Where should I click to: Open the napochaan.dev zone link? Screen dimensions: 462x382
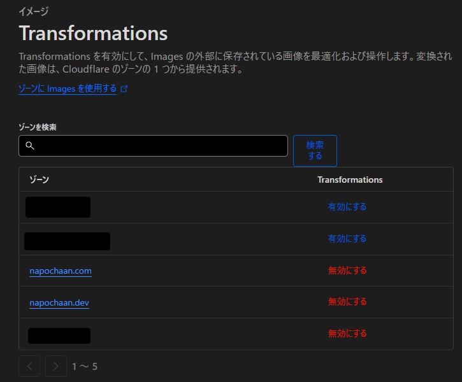(x=59, y=302)
